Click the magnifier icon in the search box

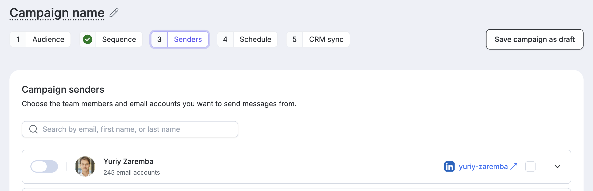pyautogui.click(x=33, y=129)
